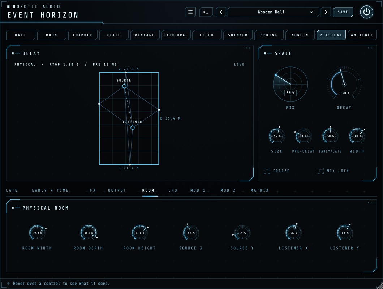Click the window resize grip corner
The width and height of the screenshot is (383, 289).
tap(379, 286)
